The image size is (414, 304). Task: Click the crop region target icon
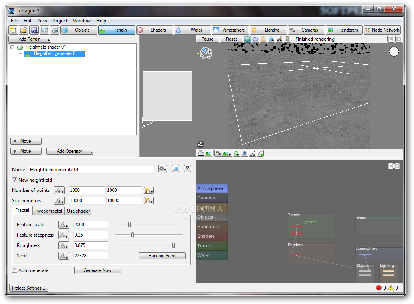(x=252, y=153)
